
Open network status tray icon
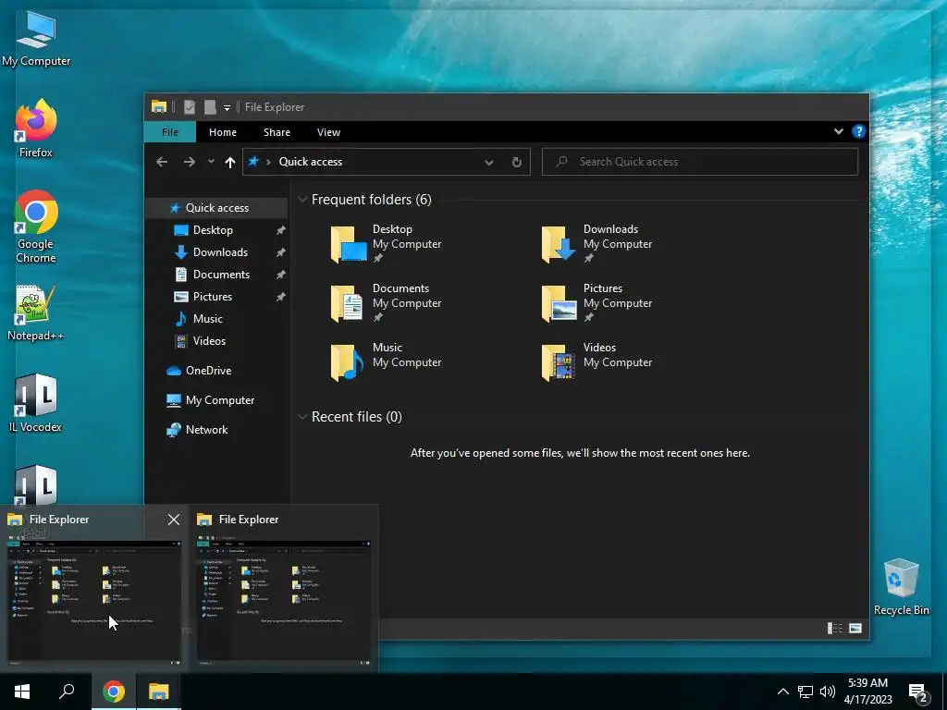pos(806,692)
